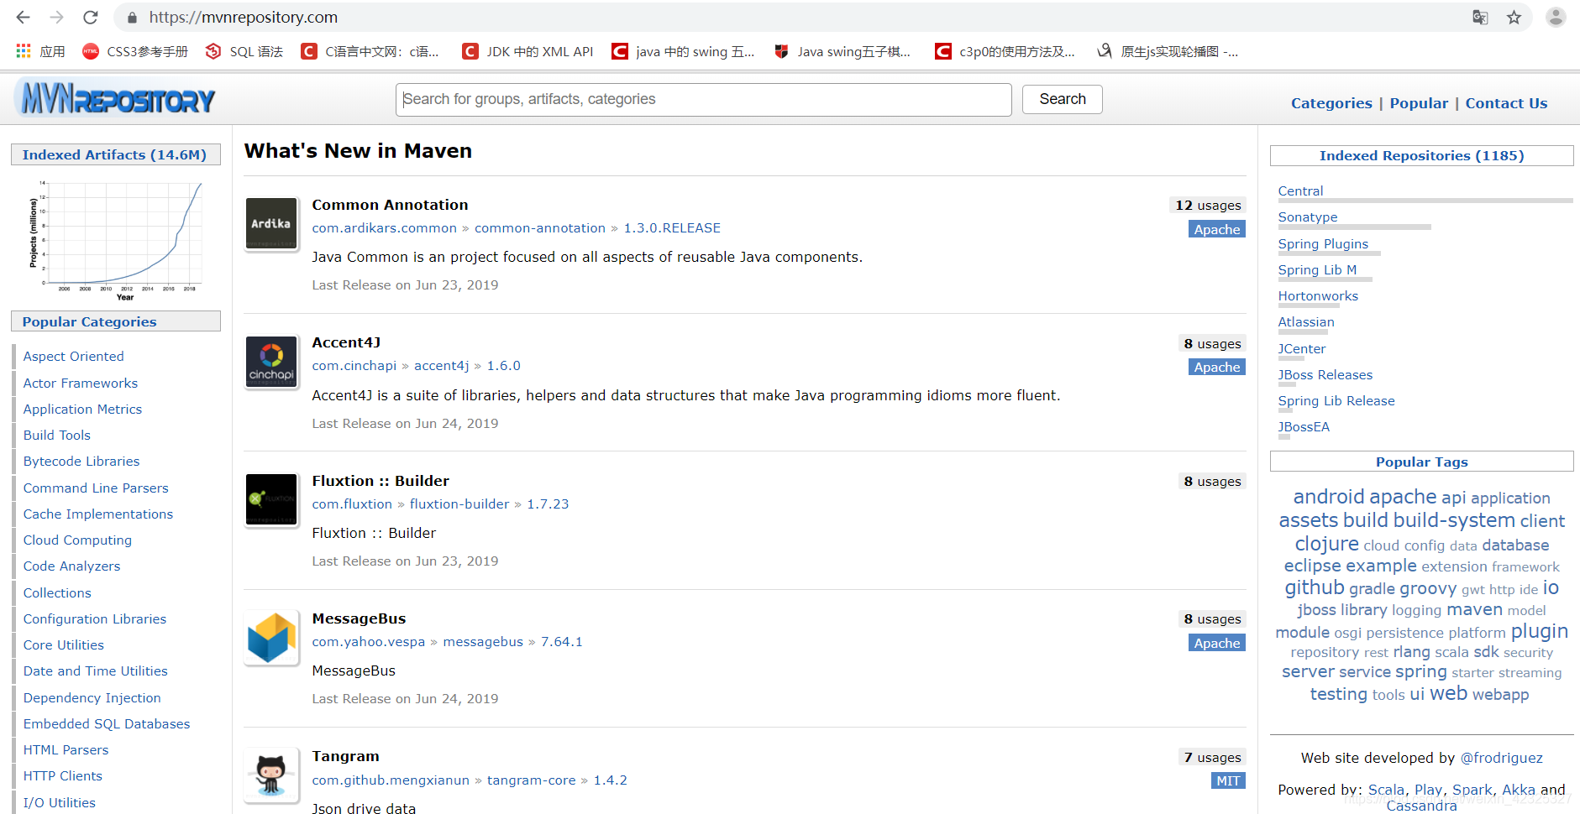Reload the page with refresh icon
The image size is (1580, 814).
(x=91, y=17)
